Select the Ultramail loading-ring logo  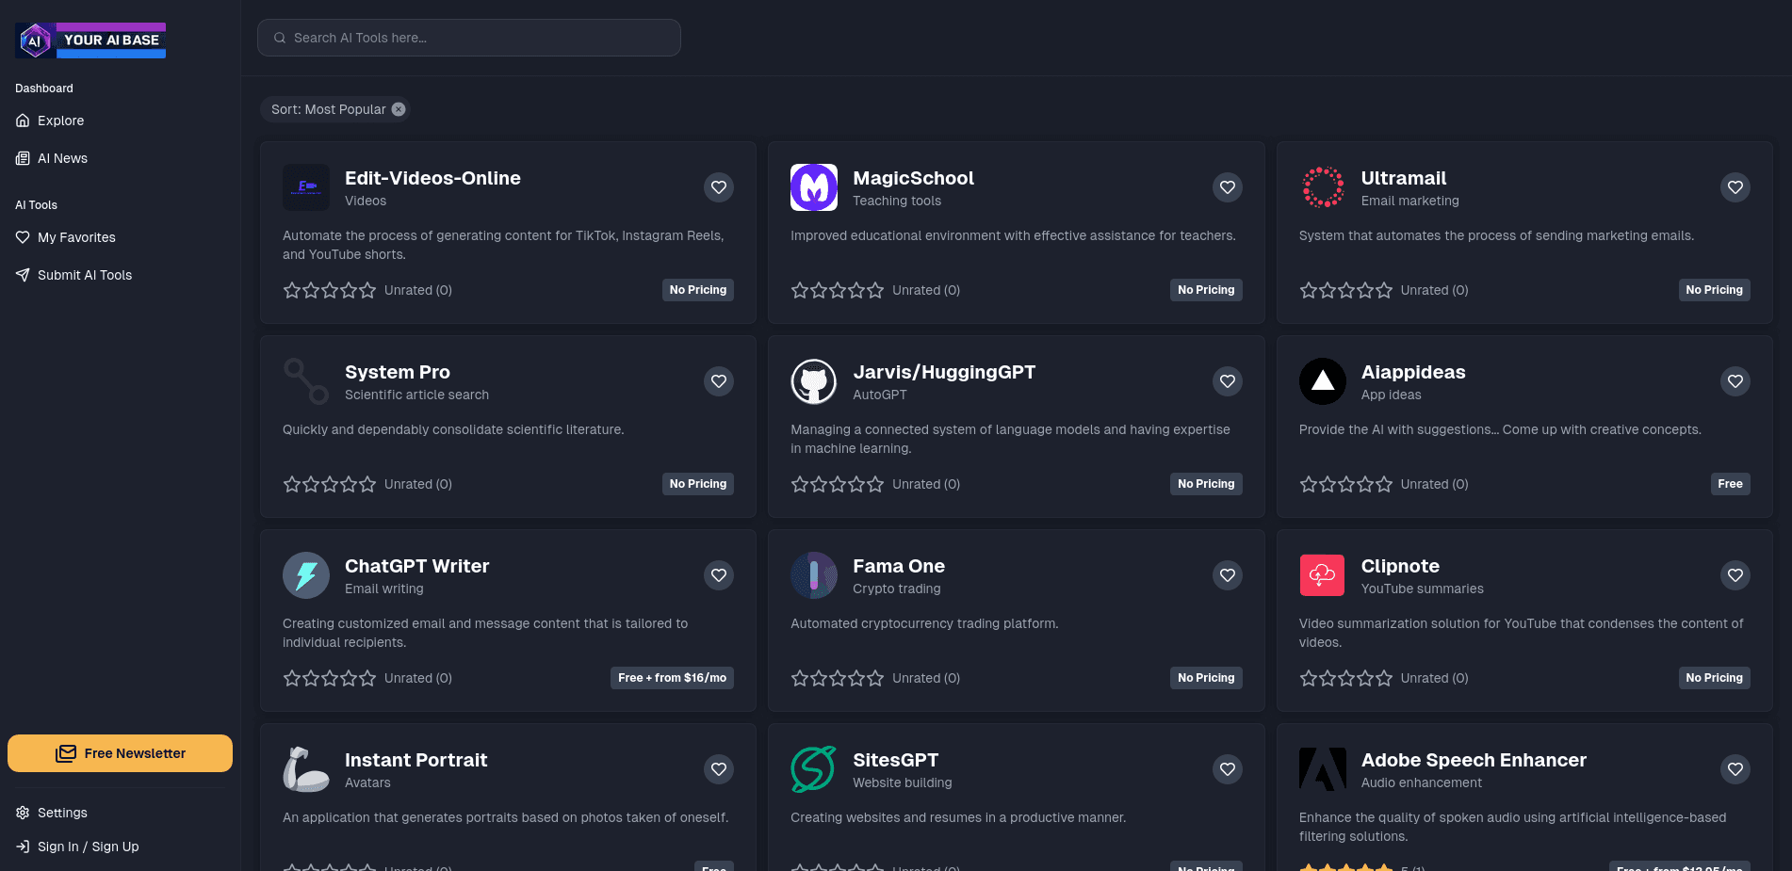(1322, 187)
